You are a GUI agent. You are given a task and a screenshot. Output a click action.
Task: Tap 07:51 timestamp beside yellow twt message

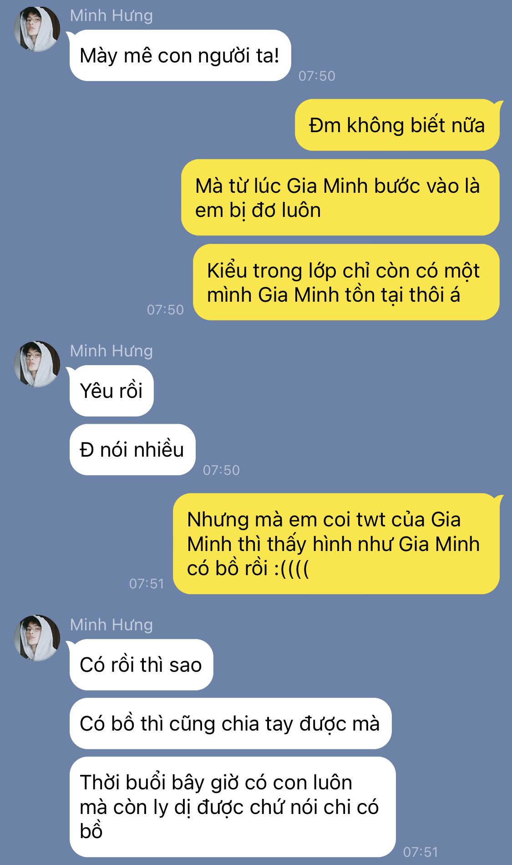pyautogui.click(x=147, y=583)
